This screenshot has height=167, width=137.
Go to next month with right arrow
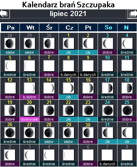[x=132, y=14]
